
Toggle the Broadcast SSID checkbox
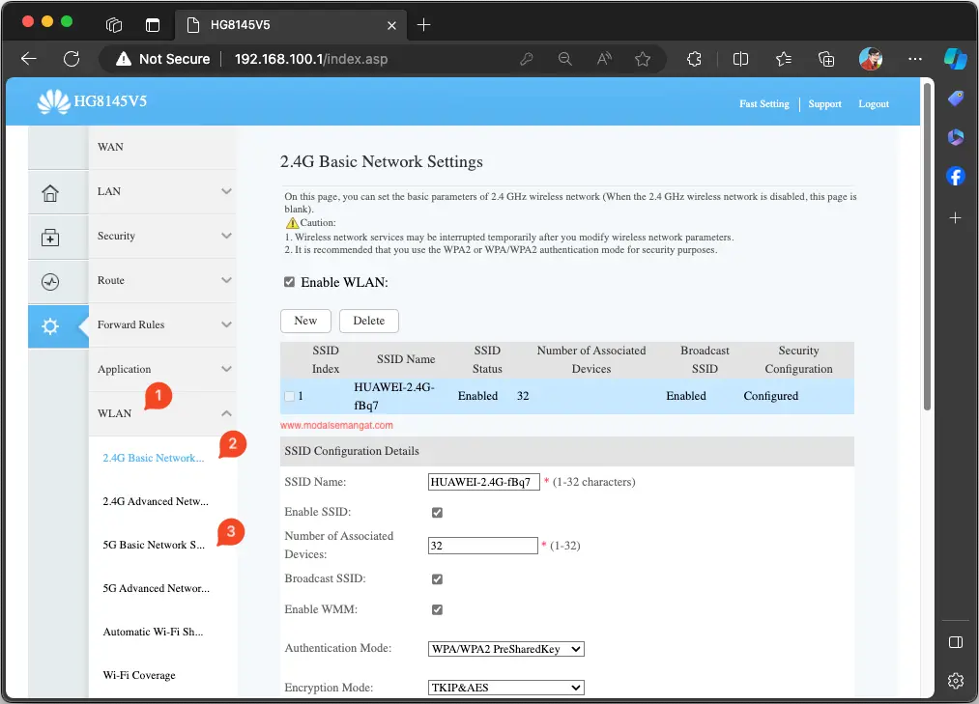437,579
